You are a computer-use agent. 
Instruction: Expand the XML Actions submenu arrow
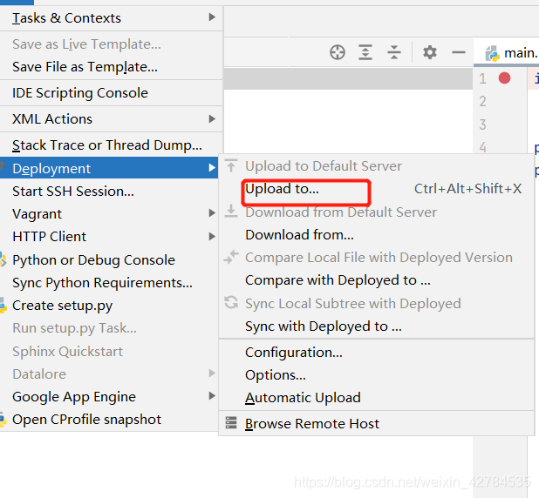pos(212,119)
